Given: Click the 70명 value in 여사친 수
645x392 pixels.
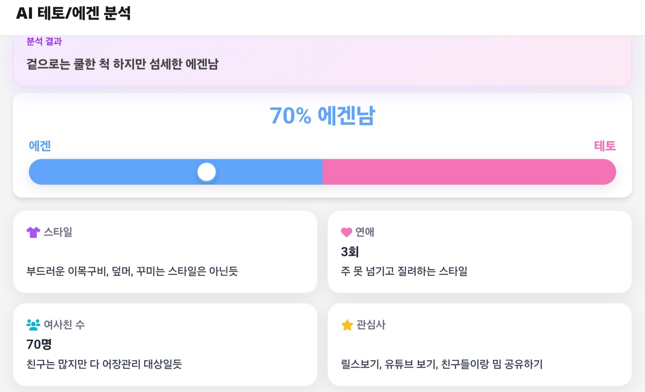Looking at the screenshot, I should 39,344.
